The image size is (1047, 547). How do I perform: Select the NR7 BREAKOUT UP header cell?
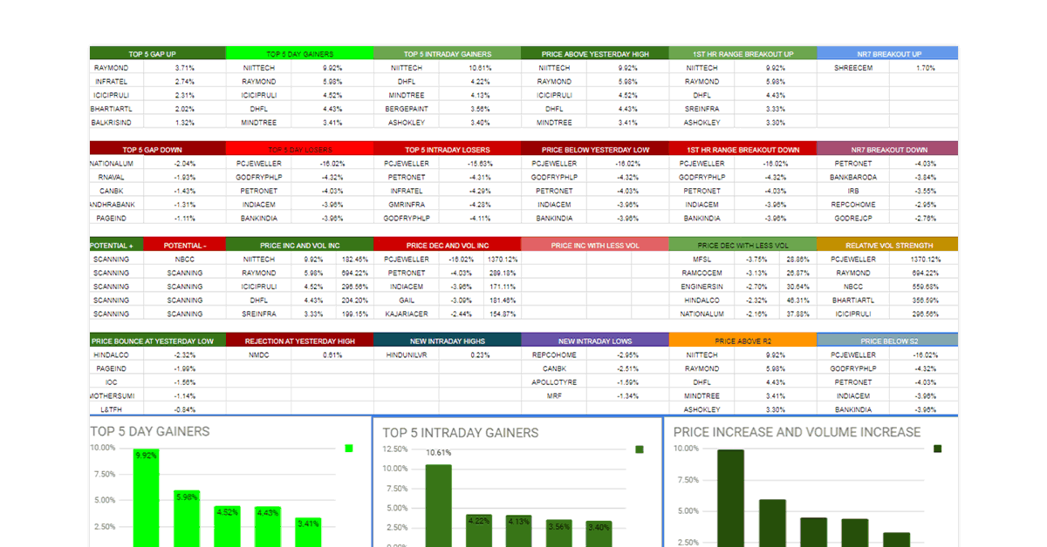(x=887, y=54)
